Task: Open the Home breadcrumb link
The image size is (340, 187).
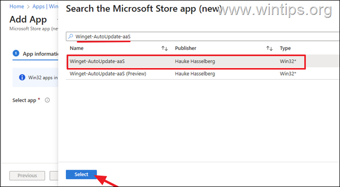Action: (x=16, y=6)
